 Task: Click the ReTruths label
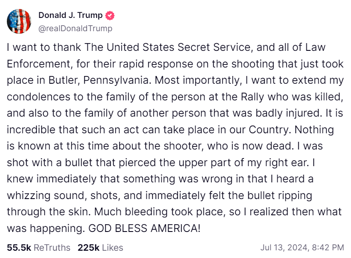pos(52,247)
